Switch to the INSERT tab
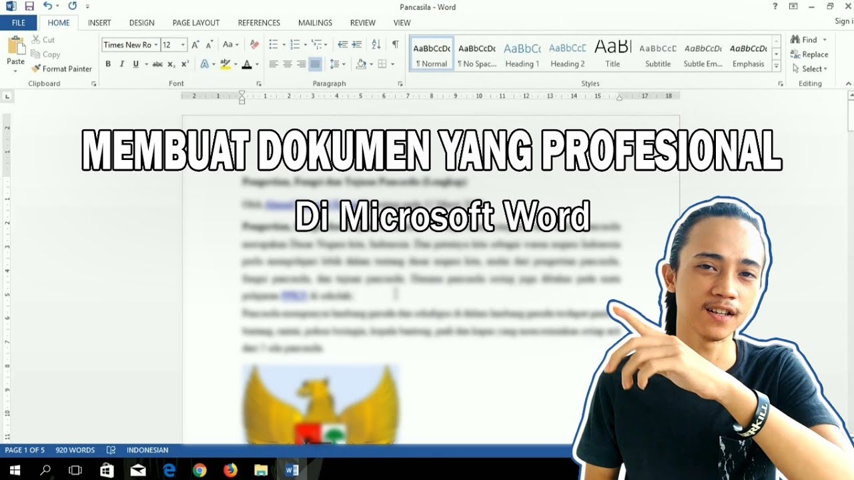The width and height of the screenshot is (854, 480). click(99, 23)
